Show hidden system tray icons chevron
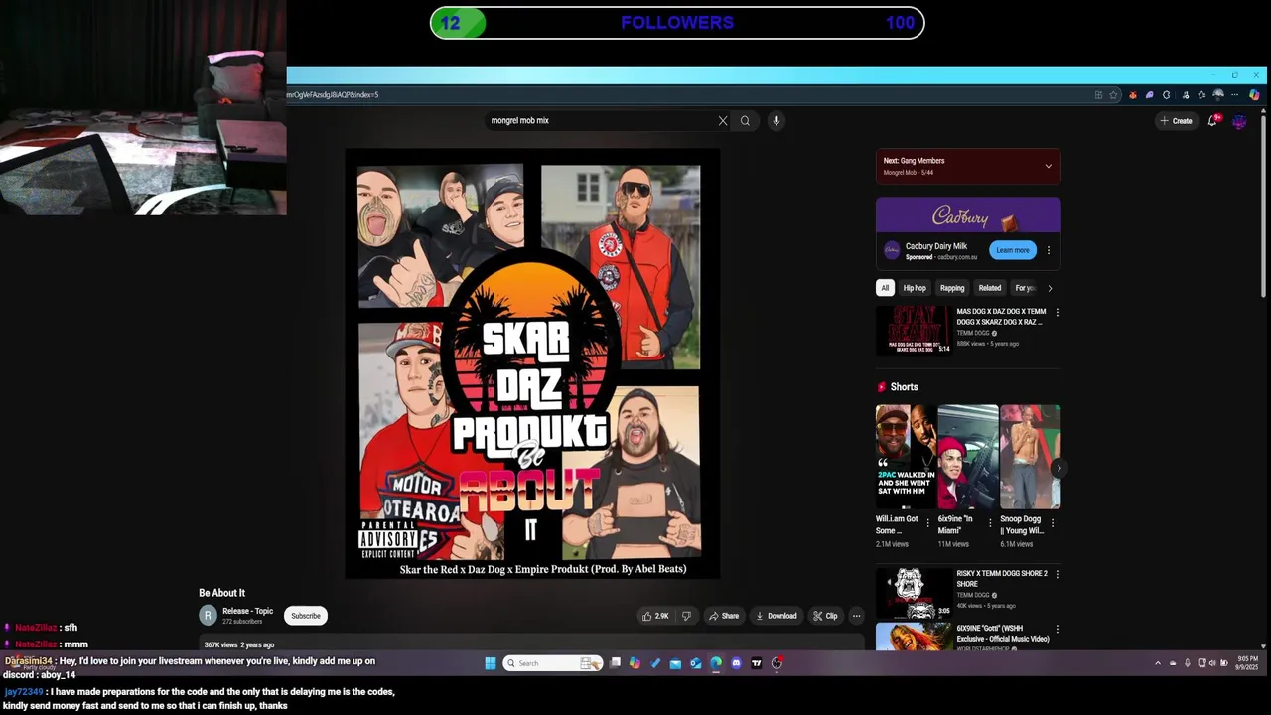The image size is (1271, 715). [x=1158, y=663]
